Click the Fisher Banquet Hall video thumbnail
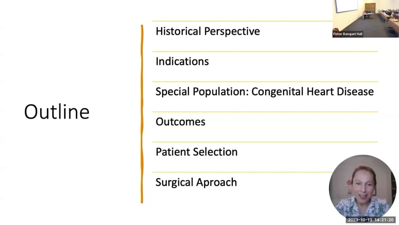The image size is (399, 225). pyautogui.click(x=366, y=19)
